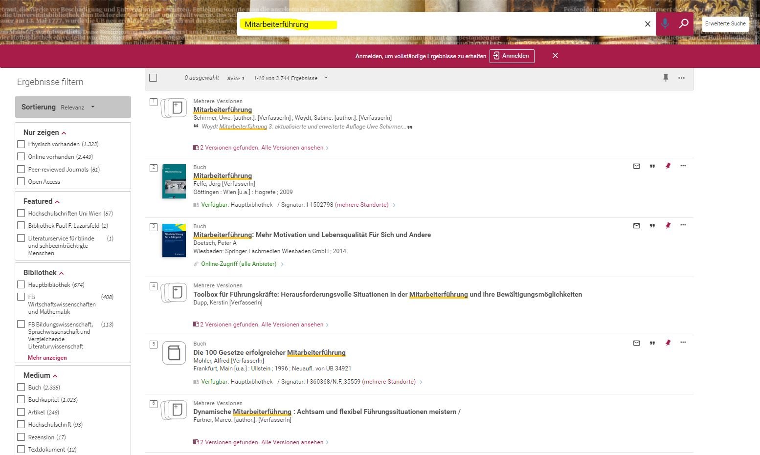Clear the search field with the X icon
760x455 pixels.
(x=648, y=24)
